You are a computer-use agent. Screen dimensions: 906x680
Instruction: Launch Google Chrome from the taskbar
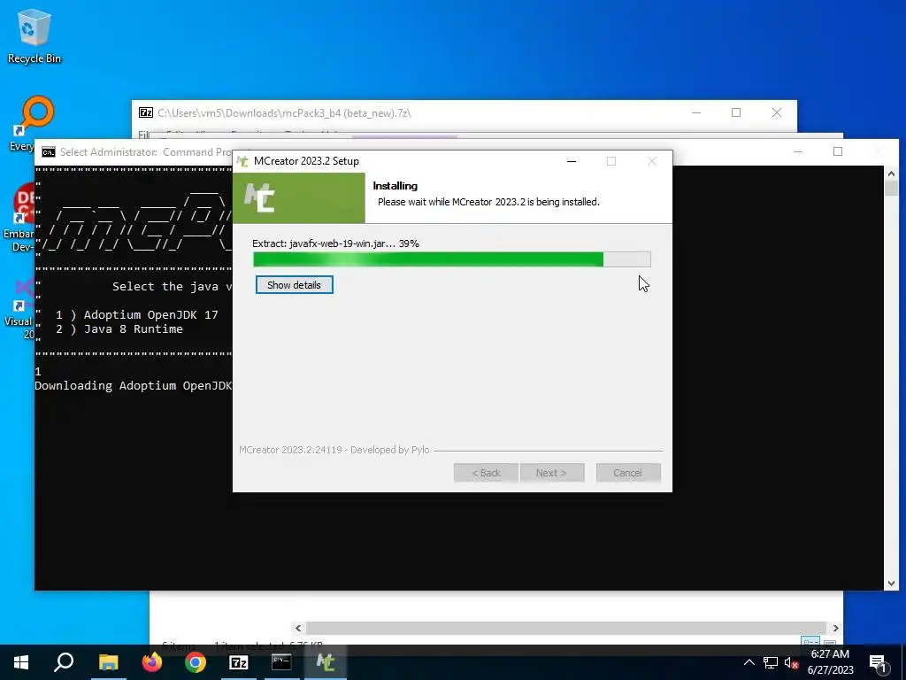click(x=196, y=662)
